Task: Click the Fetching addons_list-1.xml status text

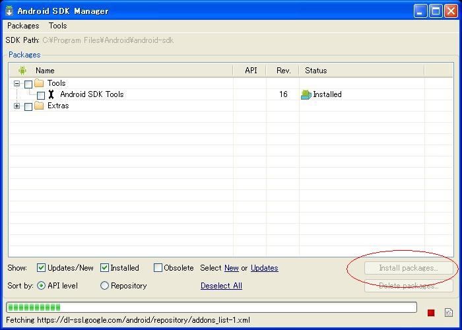Action: click(x=128, y=320)
